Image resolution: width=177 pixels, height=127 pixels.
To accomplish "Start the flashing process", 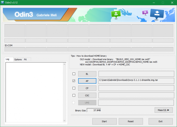I will [104, 121].
